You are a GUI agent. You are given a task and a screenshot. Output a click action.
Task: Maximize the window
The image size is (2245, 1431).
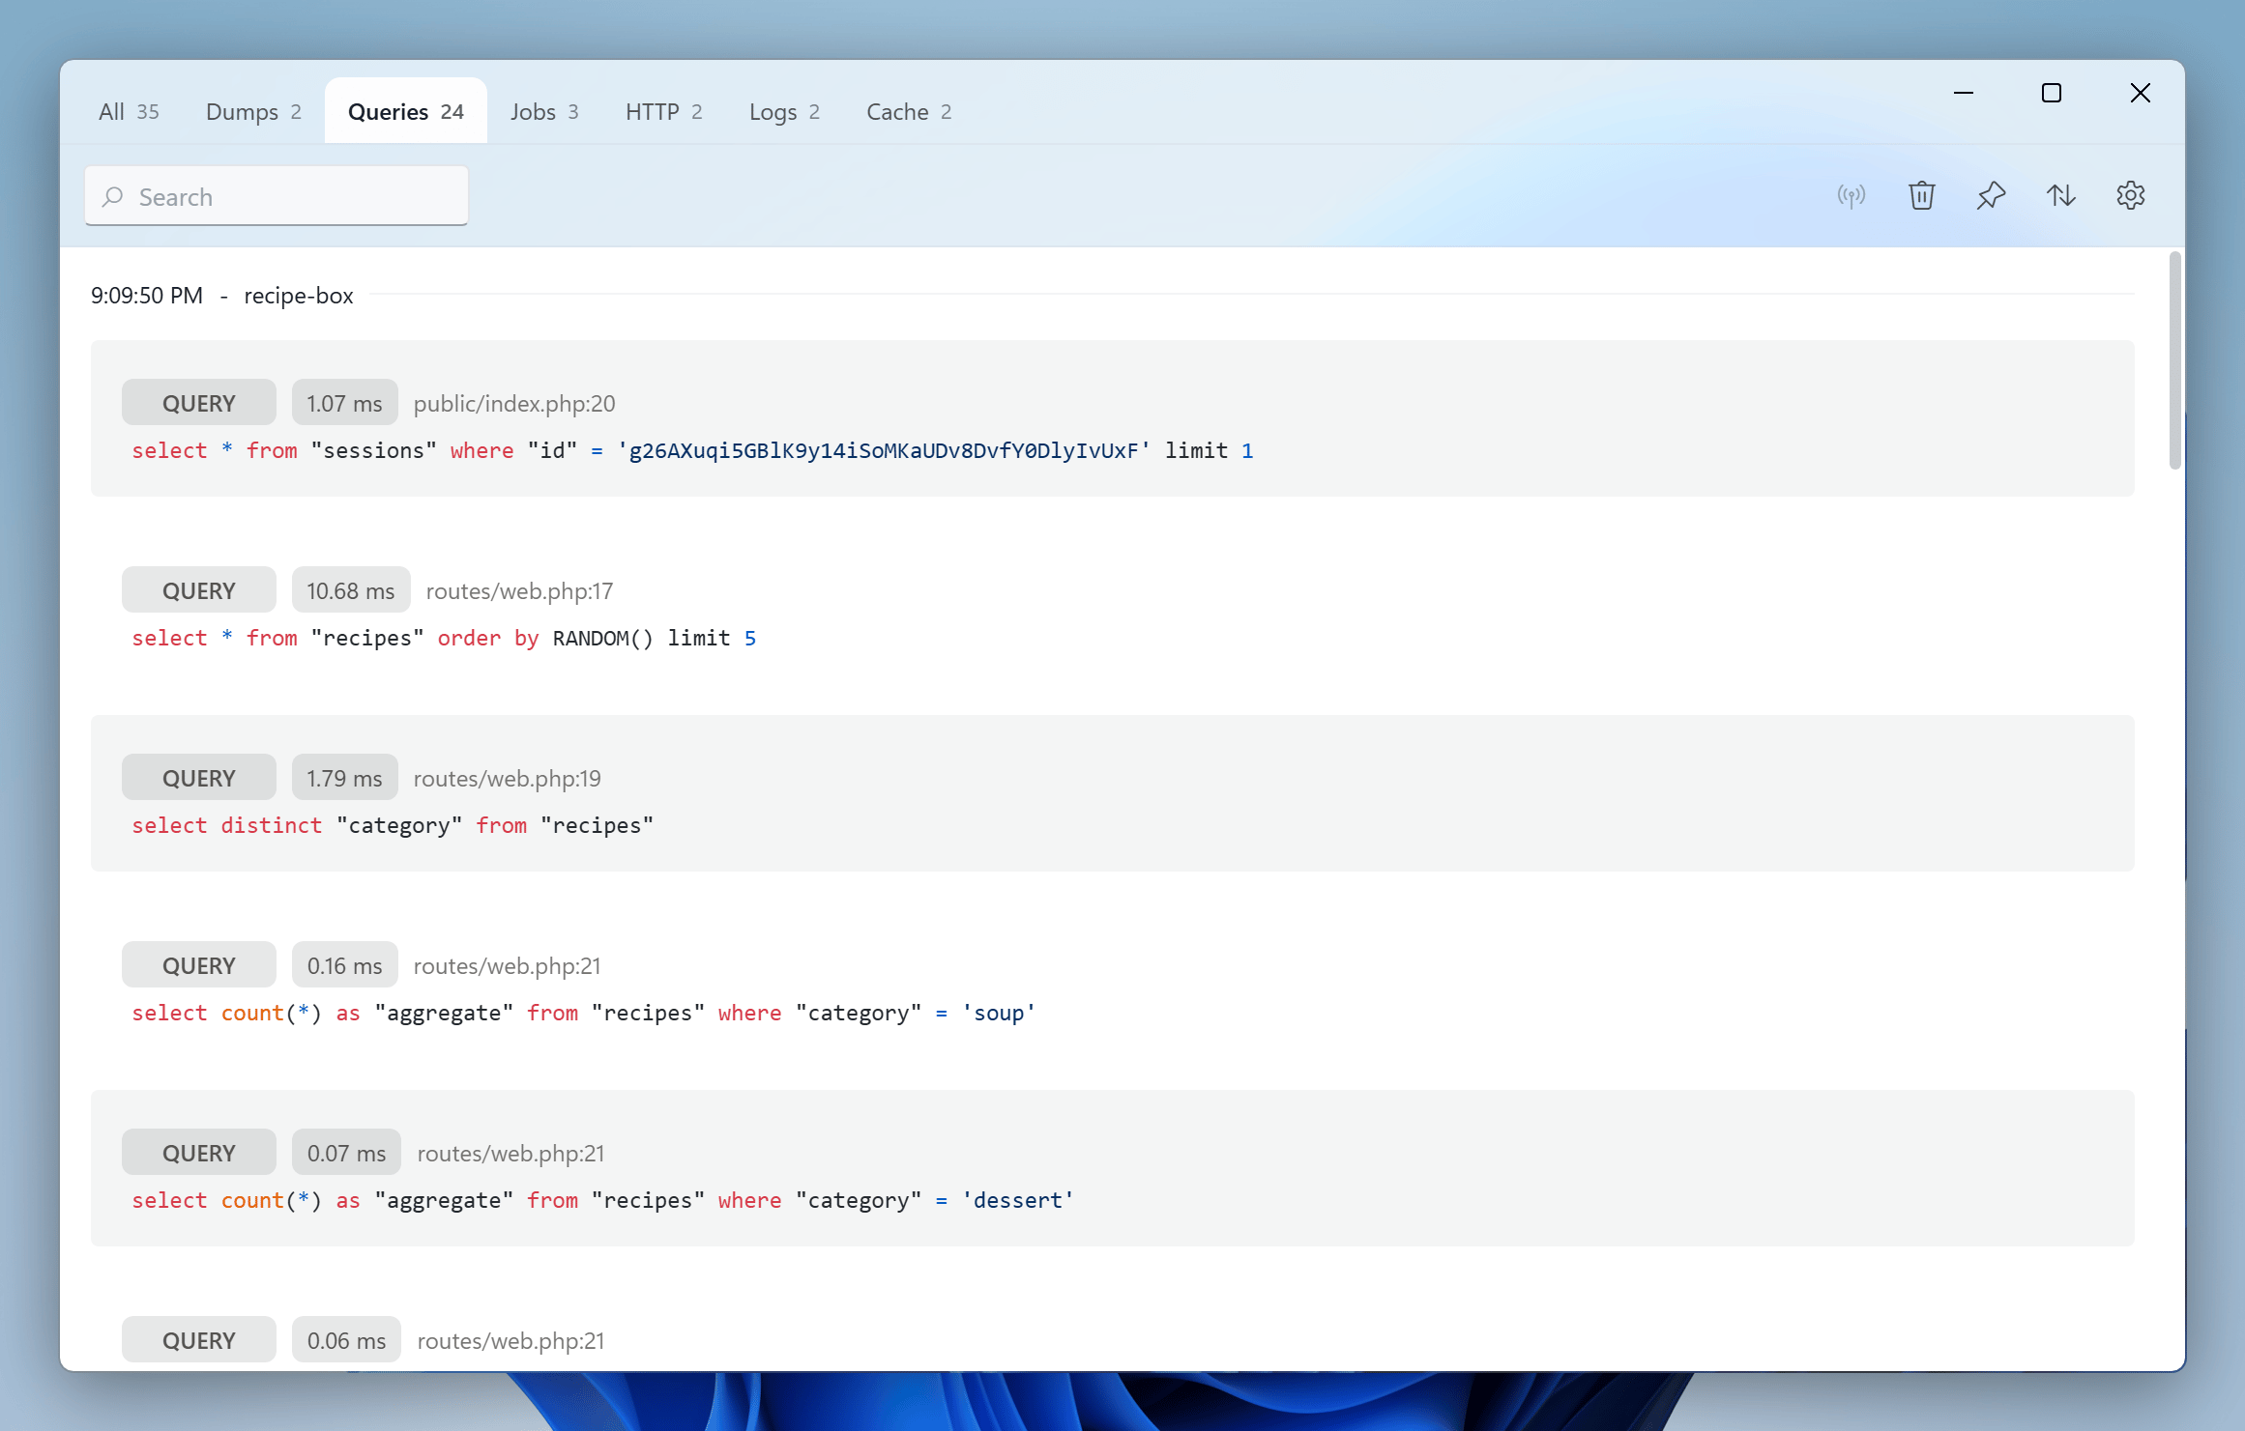[2051, 93]
